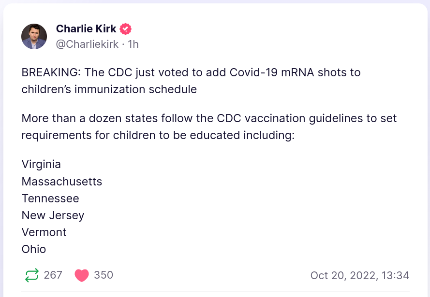The image size is (430, 297).
Task: Open the @Charliekirk handle link
Action: [87, 44]
